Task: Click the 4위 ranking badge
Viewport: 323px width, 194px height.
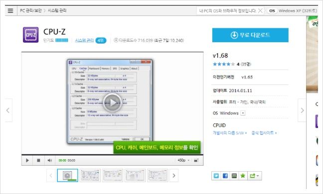Action: (x=101, y=40)
